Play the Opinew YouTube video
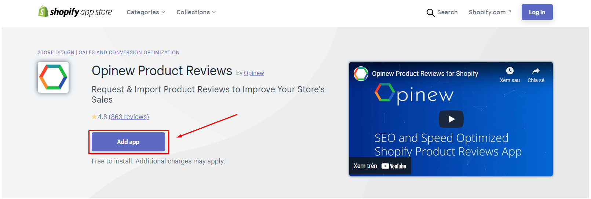The width and height of the screenshot is (591, 199). coord(451,119)
